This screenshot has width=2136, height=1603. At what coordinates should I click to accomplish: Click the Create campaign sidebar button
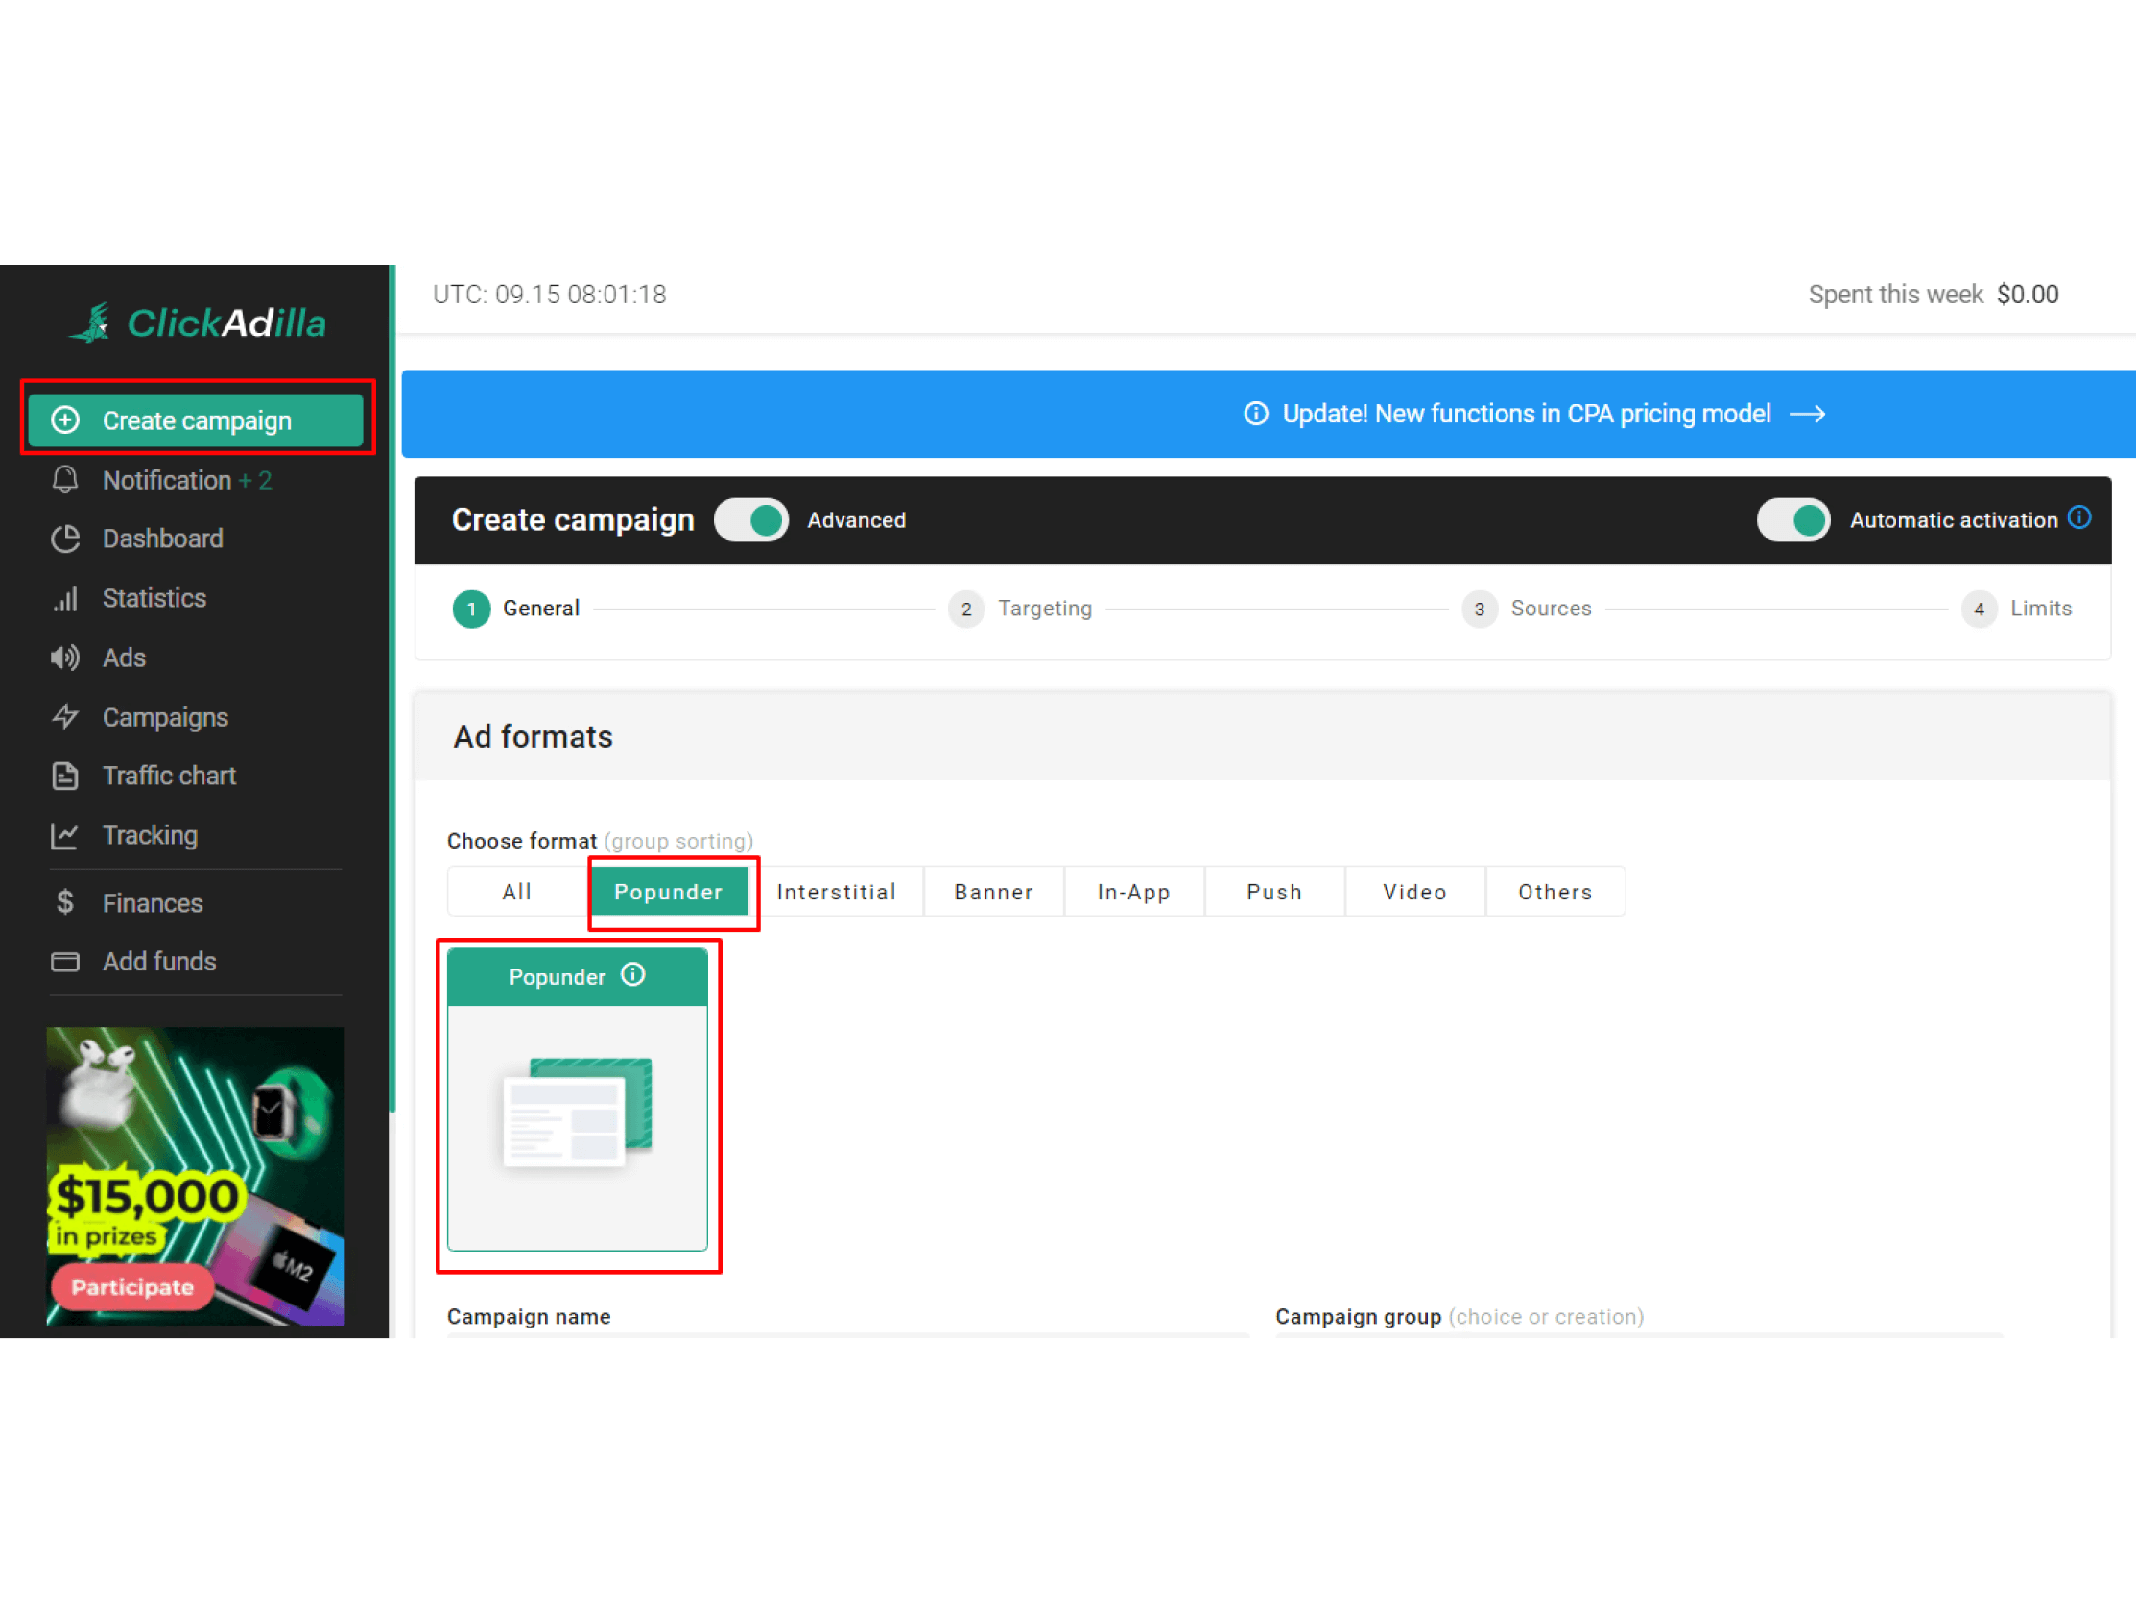(x=196, y=420)
